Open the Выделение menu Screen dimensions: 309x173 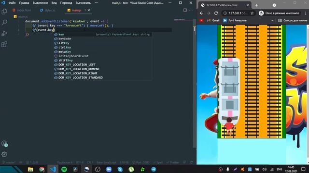[40, 3]
